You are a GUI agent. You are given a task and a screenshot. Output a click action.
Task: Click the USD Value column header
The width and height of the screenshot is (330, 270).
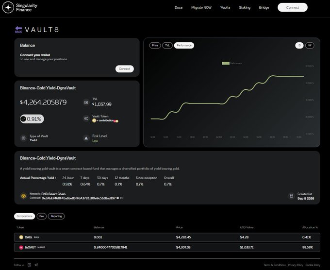click(247, 227)
